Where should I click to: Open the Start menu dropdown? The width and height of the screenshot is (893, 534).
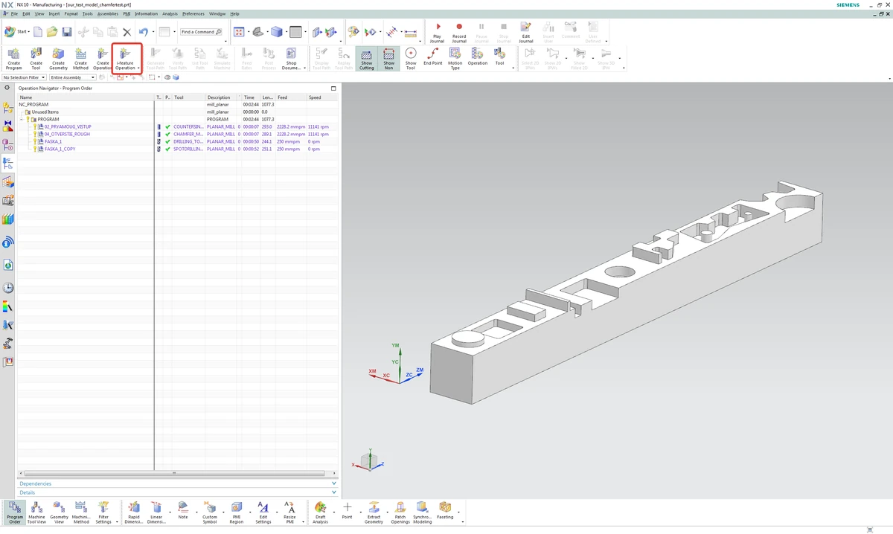pos(17,32)
